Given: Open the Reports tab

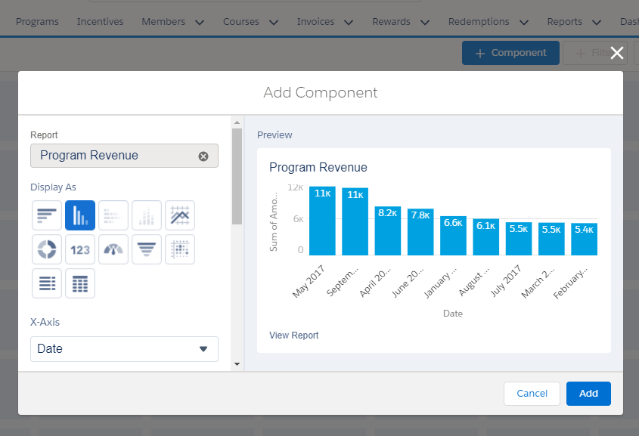Looking at the screenshot, I should click(x=564, y=22).
